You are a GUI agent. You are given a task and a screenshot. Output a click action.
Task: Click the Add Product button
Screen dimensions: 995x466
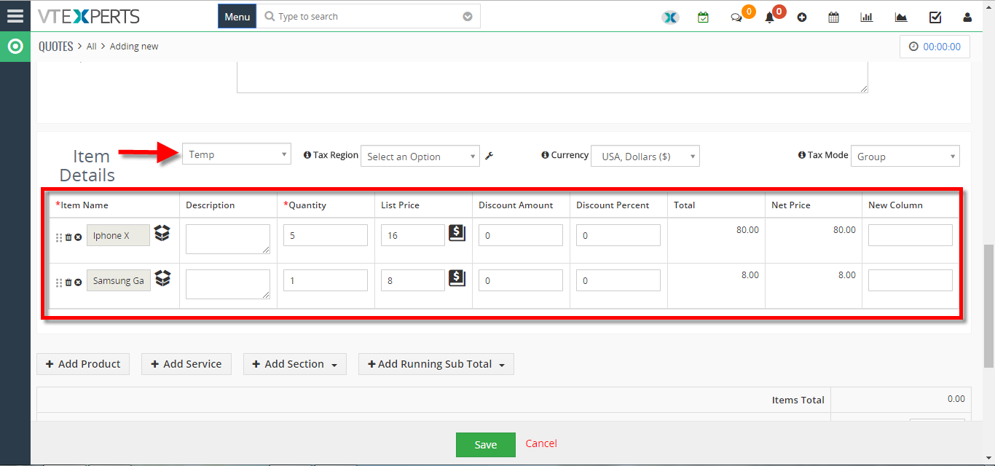tap(83, 364)
